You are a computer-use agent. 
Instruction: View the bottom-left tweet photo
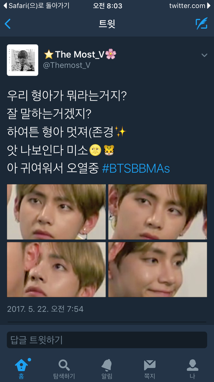(56, 269)
